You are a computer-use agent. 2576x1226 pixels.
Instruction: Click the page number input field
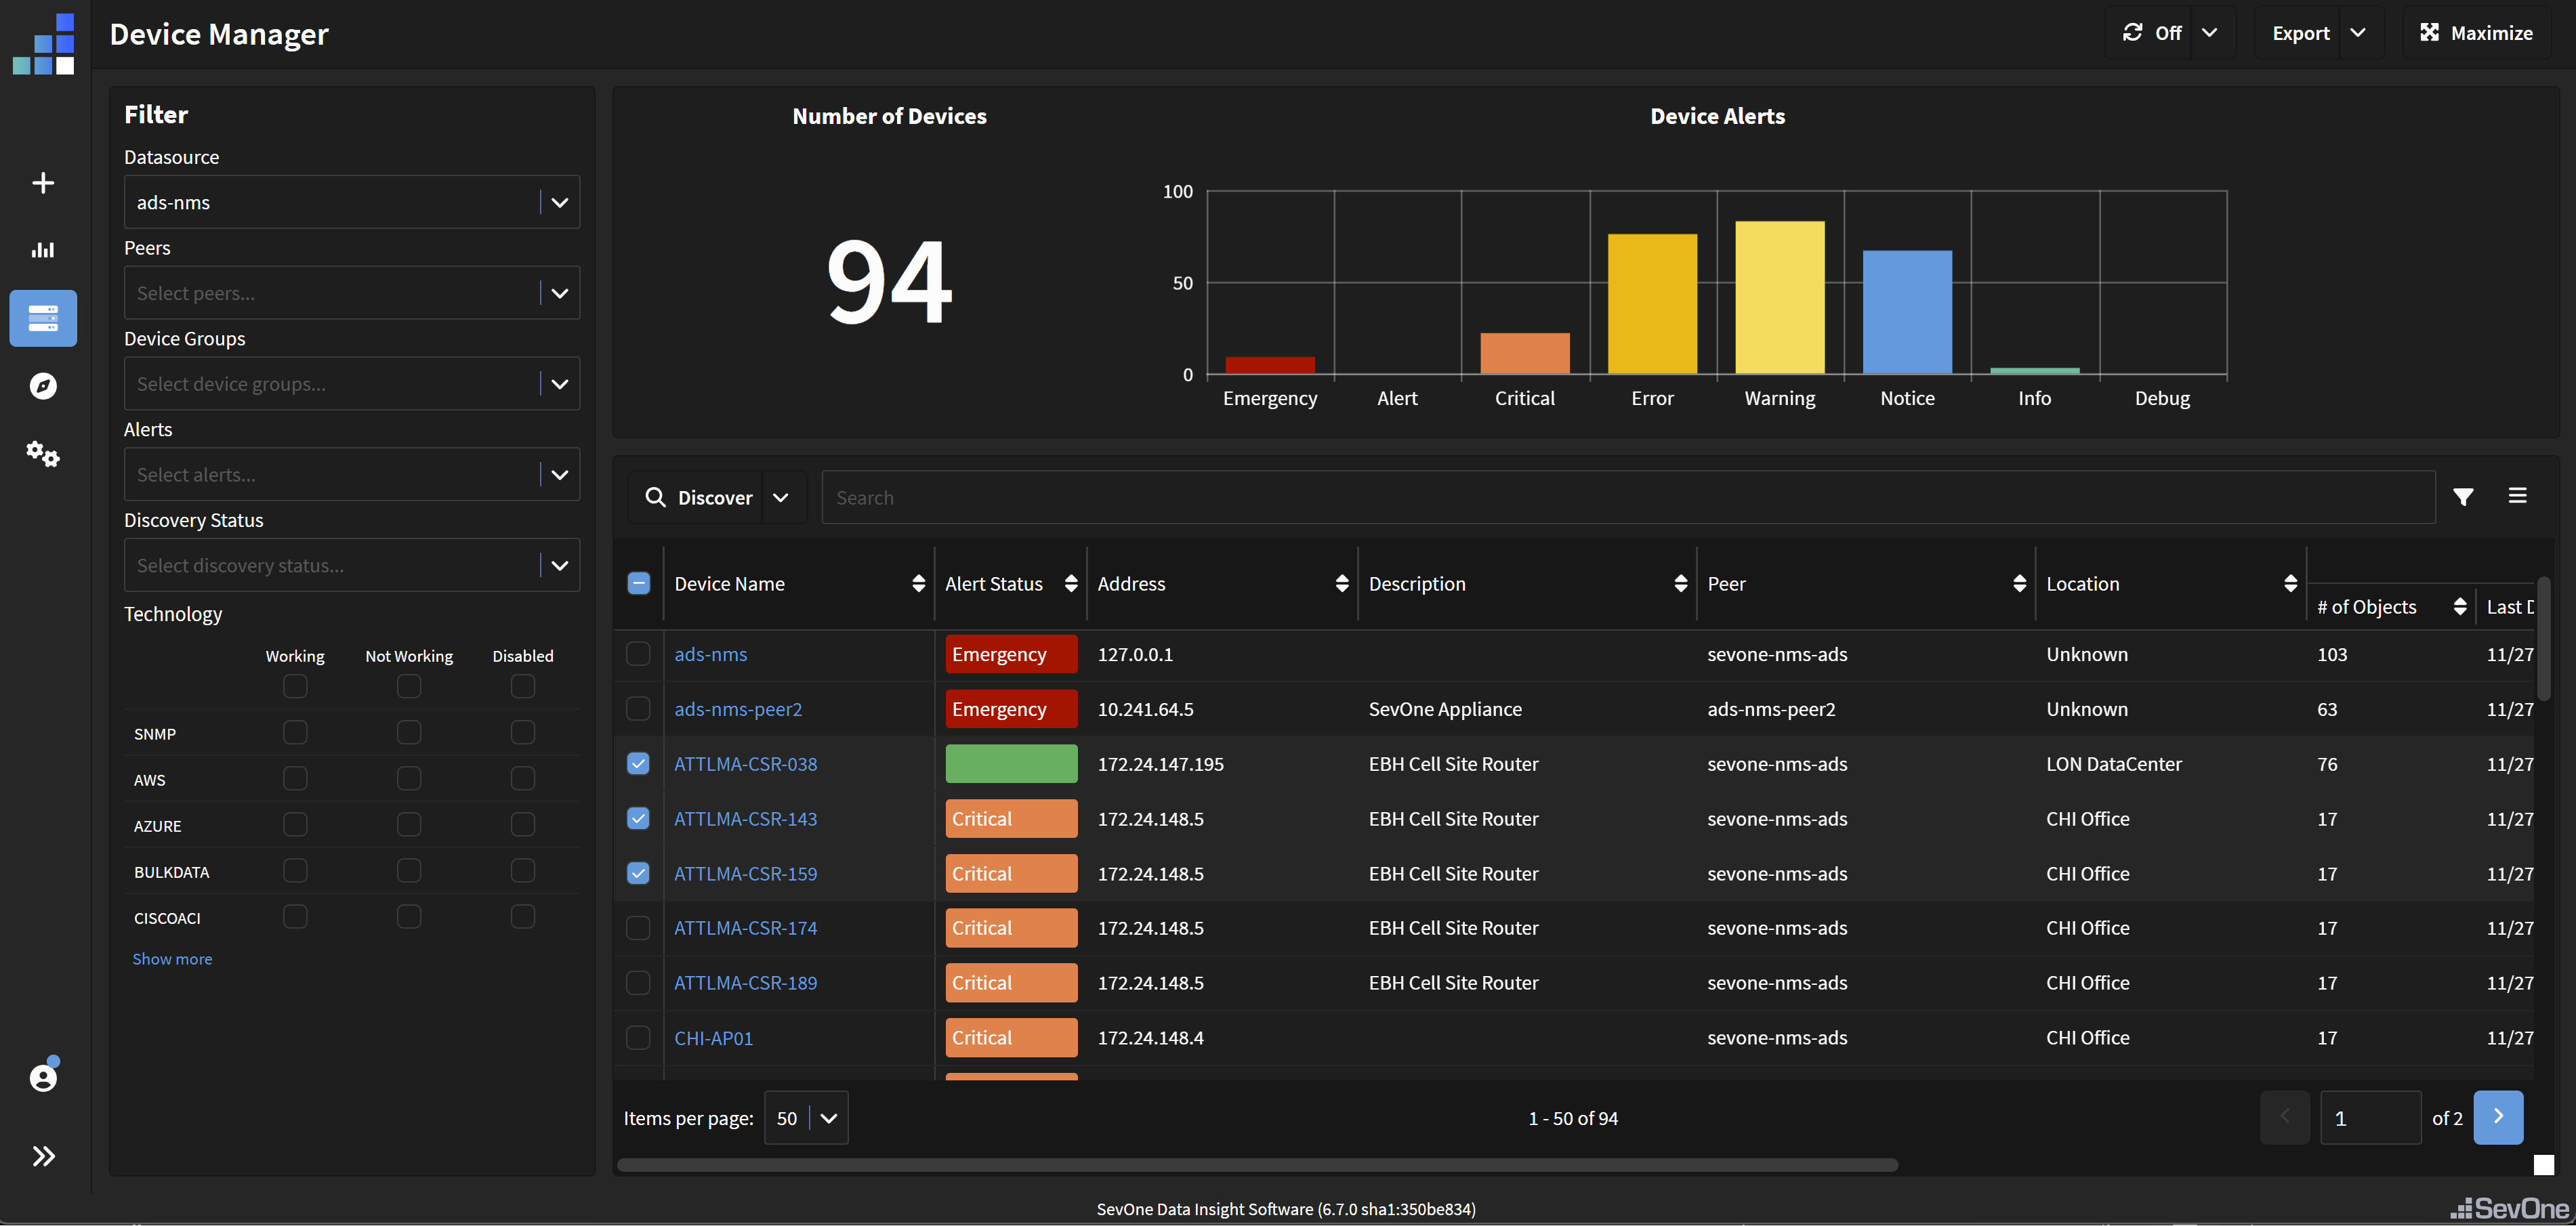point(2370,1118)
